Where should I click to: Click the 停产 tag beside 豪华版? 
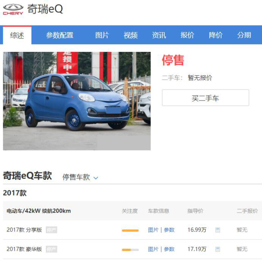[x=52, y=249]
